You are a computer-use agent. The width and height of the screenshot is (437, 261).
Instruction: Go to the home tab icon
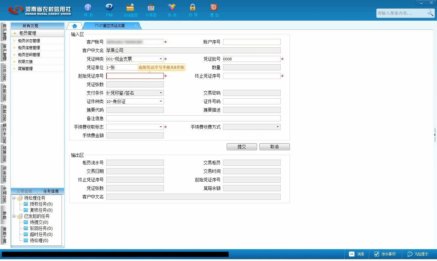74,26
